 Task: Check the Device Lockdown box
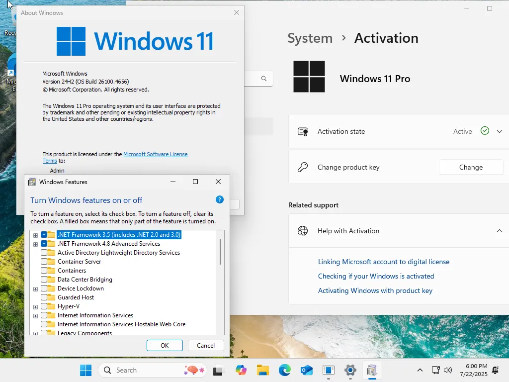tap(44, 288)
